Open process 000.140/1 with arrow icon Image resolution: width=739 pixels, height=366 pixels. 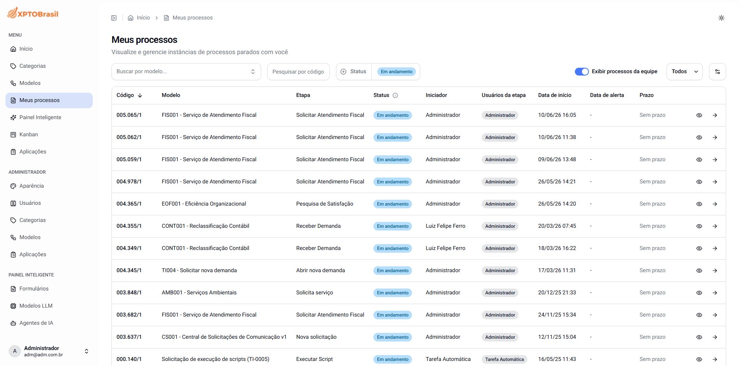715,359
